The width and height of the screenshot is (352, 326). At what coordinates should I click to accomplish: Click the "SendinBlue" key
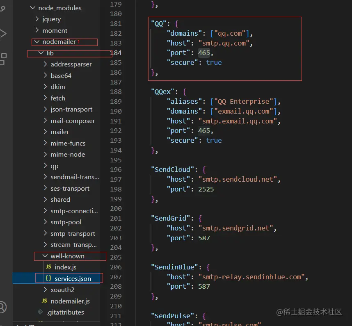coord(174,267)
